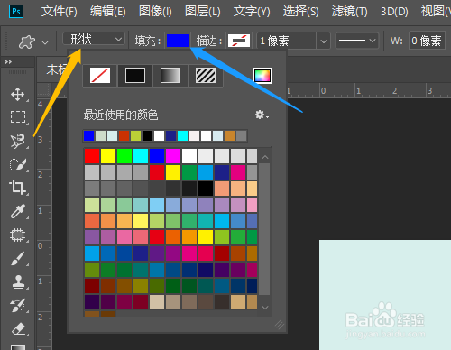The image size is (451, 350).
Task: Choose the recent black color swatch
Action: click(147, 136)
